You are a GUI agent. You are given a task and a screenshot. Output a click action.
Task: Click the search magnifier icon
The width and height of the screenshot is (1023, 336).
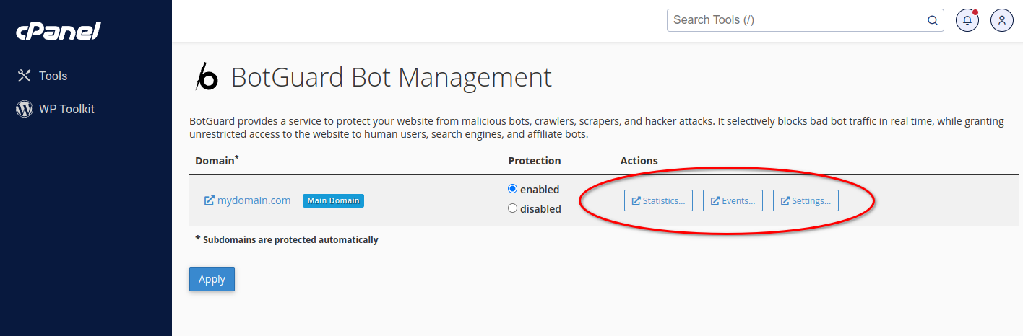933,20
